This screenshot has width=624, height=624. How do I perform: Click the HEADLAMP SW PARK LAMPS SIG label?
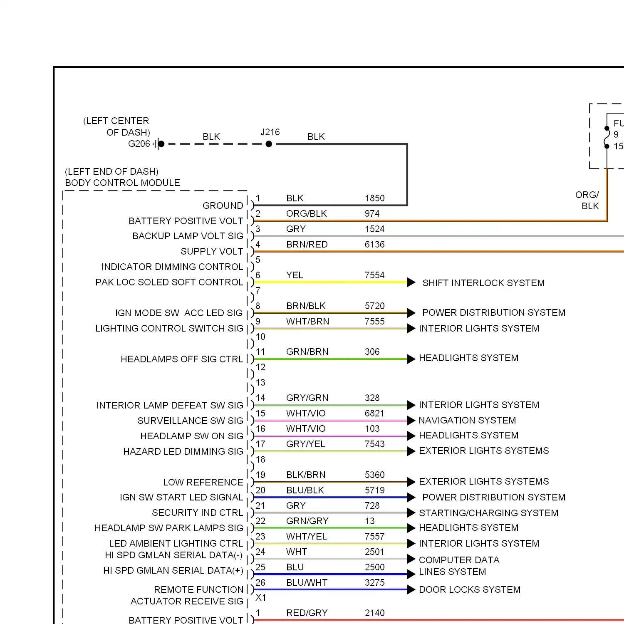point(169,528)
